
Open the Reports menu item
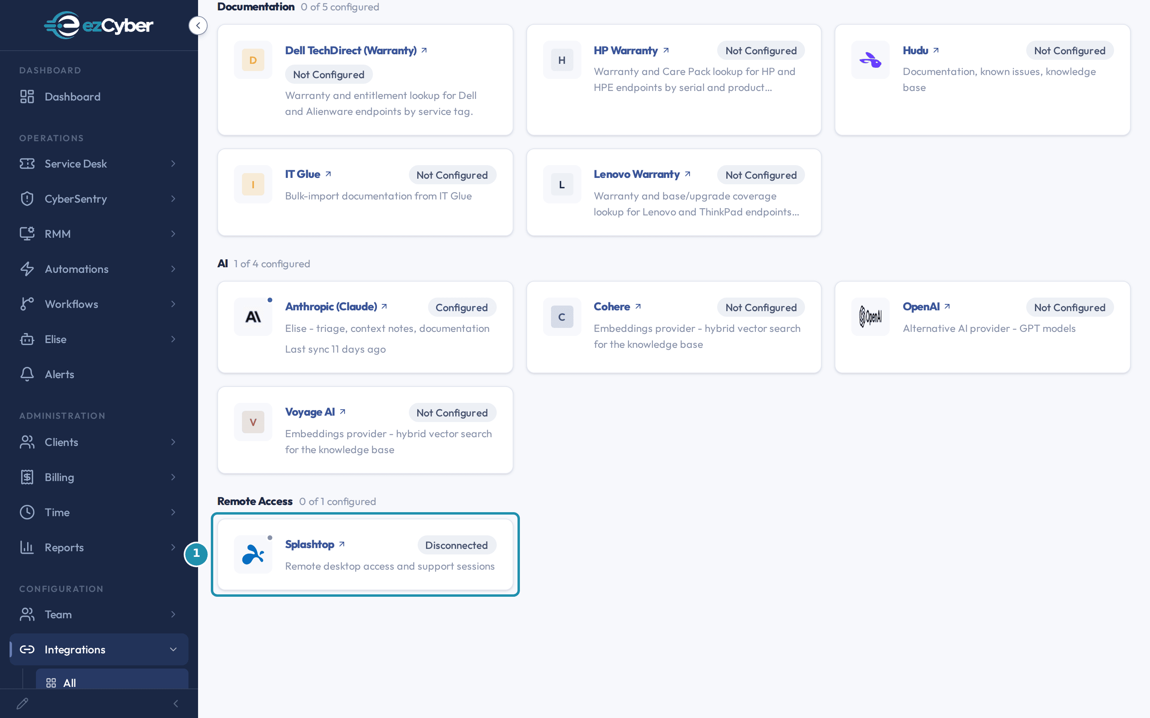(99, 548)
